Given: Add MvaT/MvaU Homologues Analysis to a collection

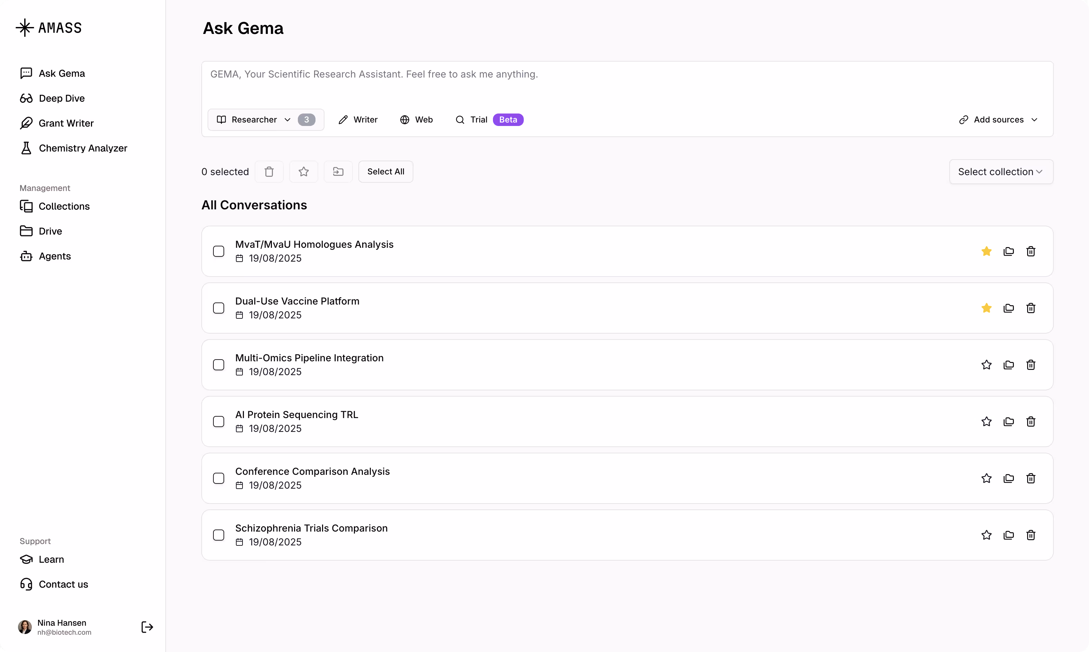Looking at the screenshot, I should [x=1009, y=251].
